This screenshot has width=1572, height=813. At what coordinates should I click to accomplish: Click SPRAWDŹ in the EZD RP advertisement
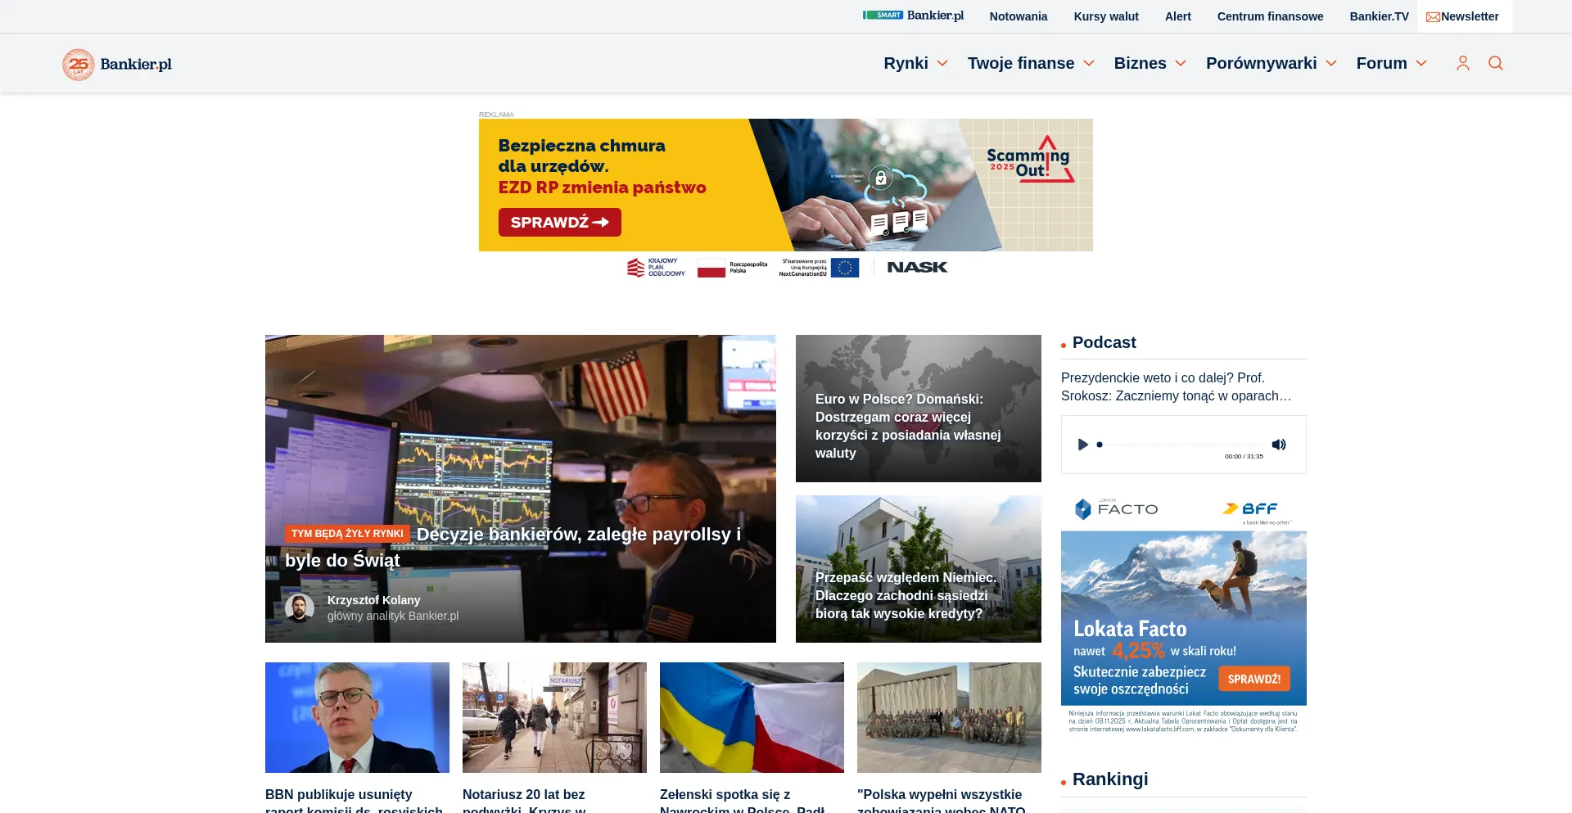click(559, 222)
